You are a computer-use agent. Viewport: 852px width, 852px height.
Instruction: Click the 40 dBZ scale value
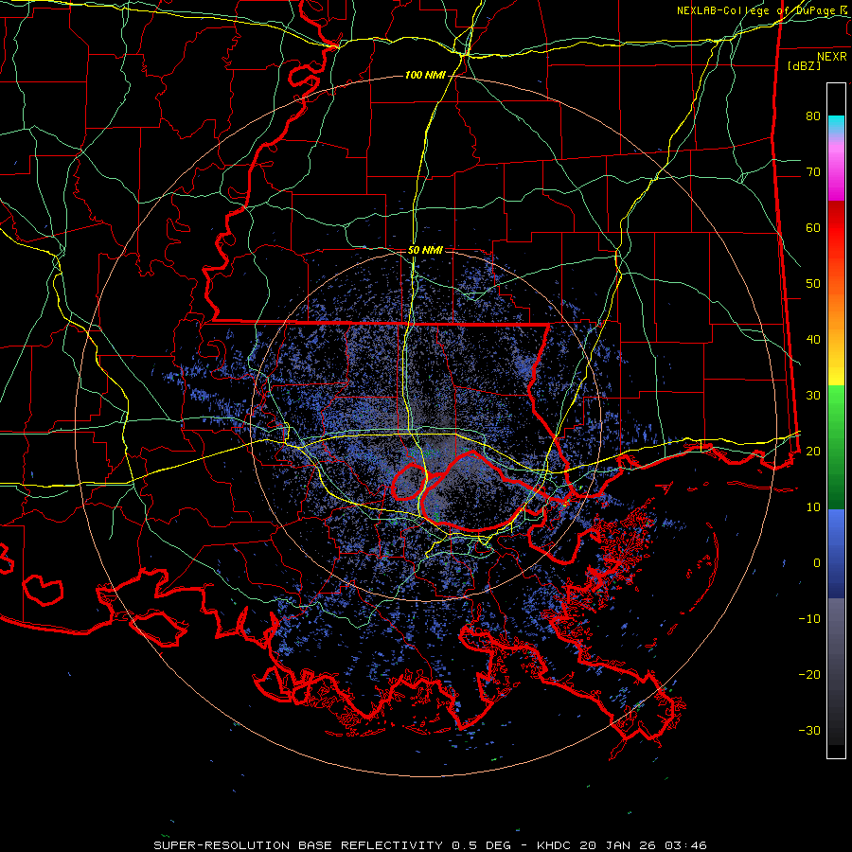tap(813, 340)
